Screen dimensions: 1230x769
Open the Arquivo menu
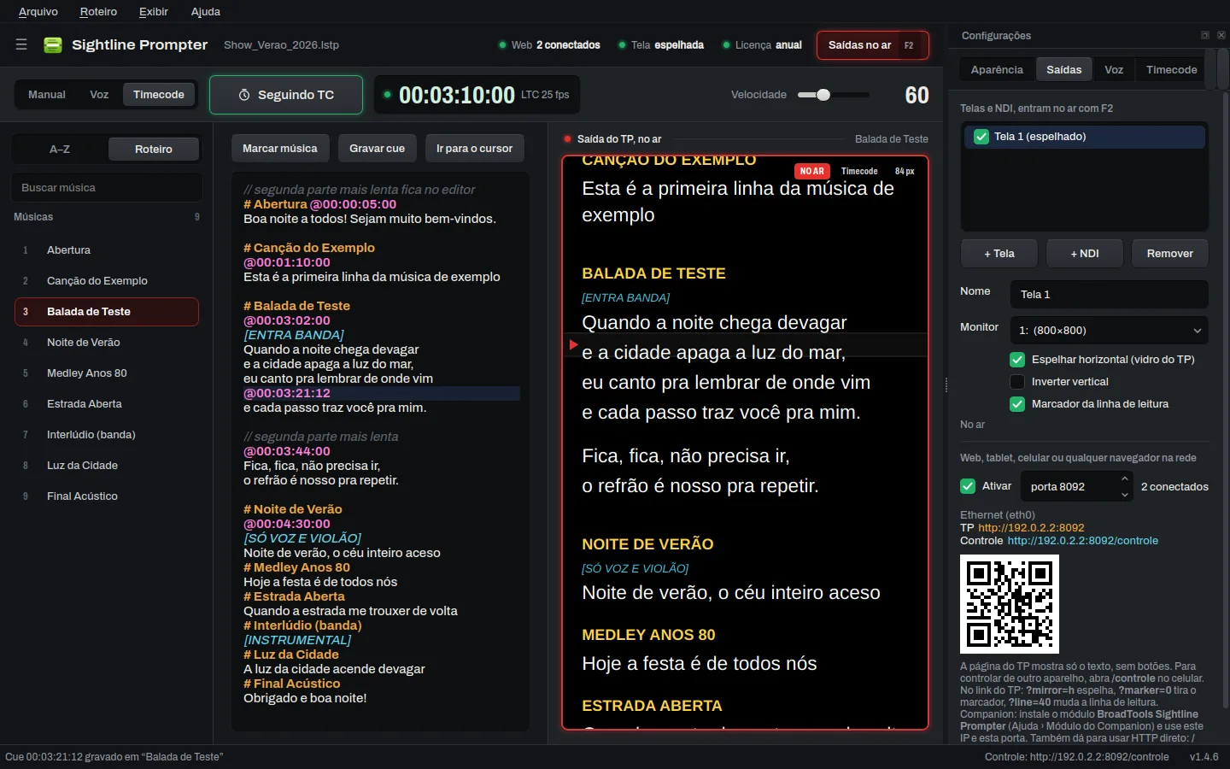[38, 12]
